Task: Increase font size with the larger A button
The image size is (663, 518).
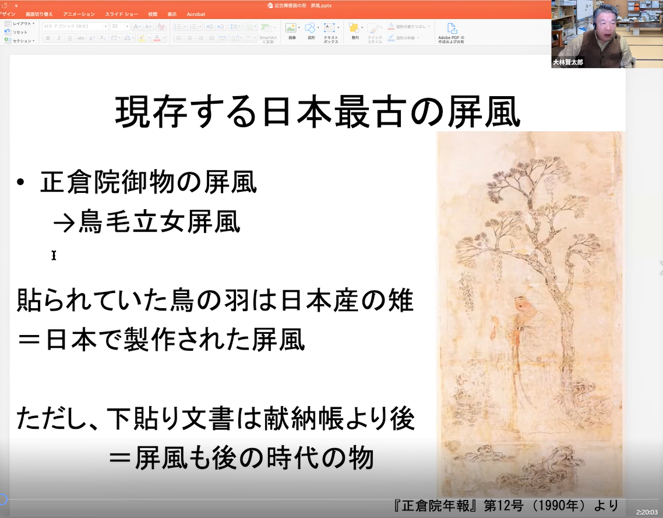Action: pyautogui.click(x=137, y=26)
